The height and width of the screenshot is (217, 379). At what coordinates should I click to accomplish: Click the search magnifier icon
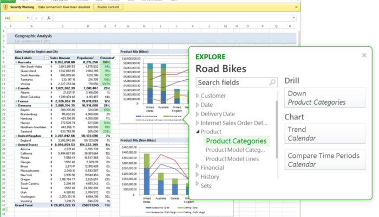[272, 82]
